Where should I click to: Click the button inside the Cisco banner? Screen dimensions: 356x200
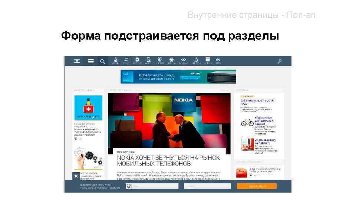(190, 78)
